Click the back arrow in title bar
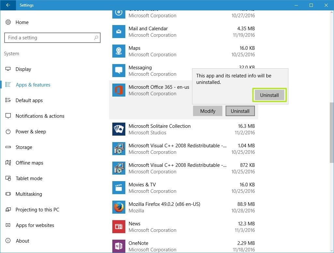 pos(8,5)
